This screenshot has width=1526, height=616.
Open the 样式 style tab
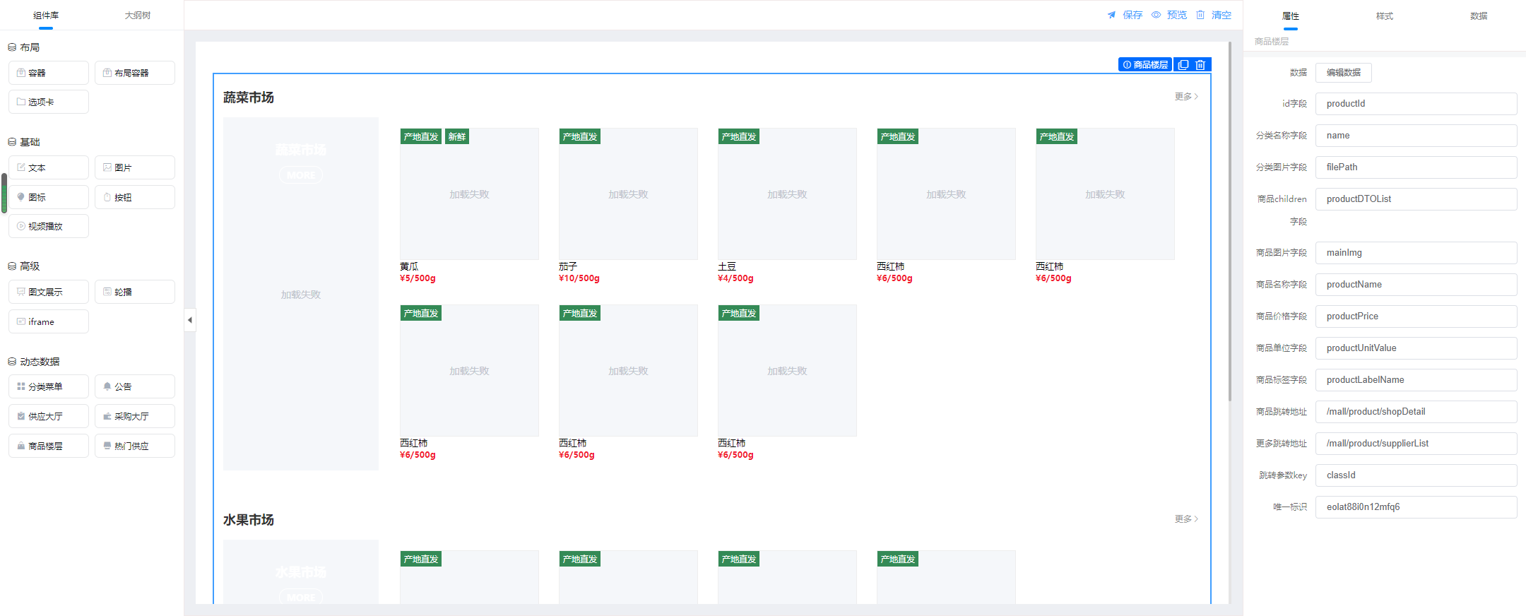coord(1385,16)
